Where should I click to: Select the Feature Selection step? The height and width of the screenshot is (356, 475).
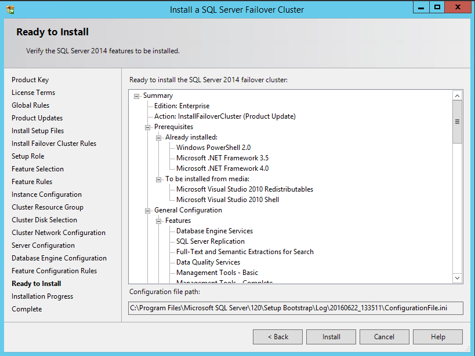[x=38, y=169]
